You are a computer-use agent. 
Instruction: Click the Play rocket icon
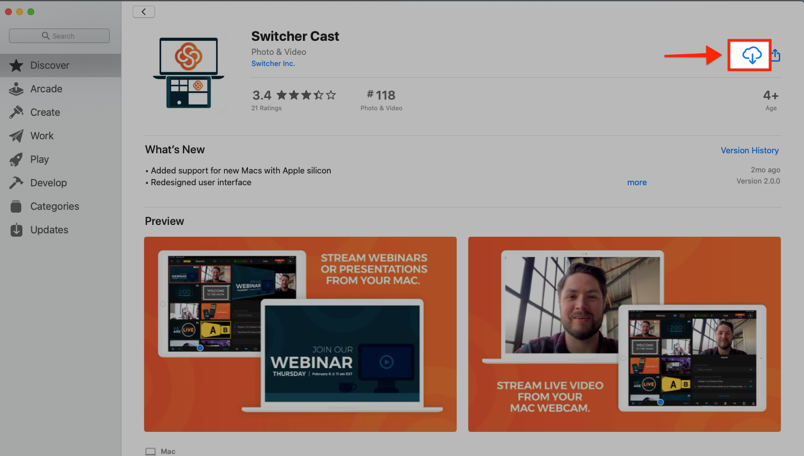(16, 159)
